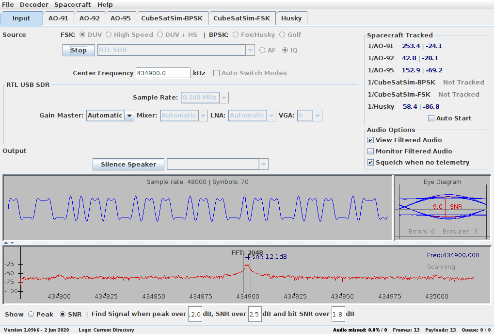Select the Input tab
The width and height of the screenshot is (494, 334).
coord(21,18)
